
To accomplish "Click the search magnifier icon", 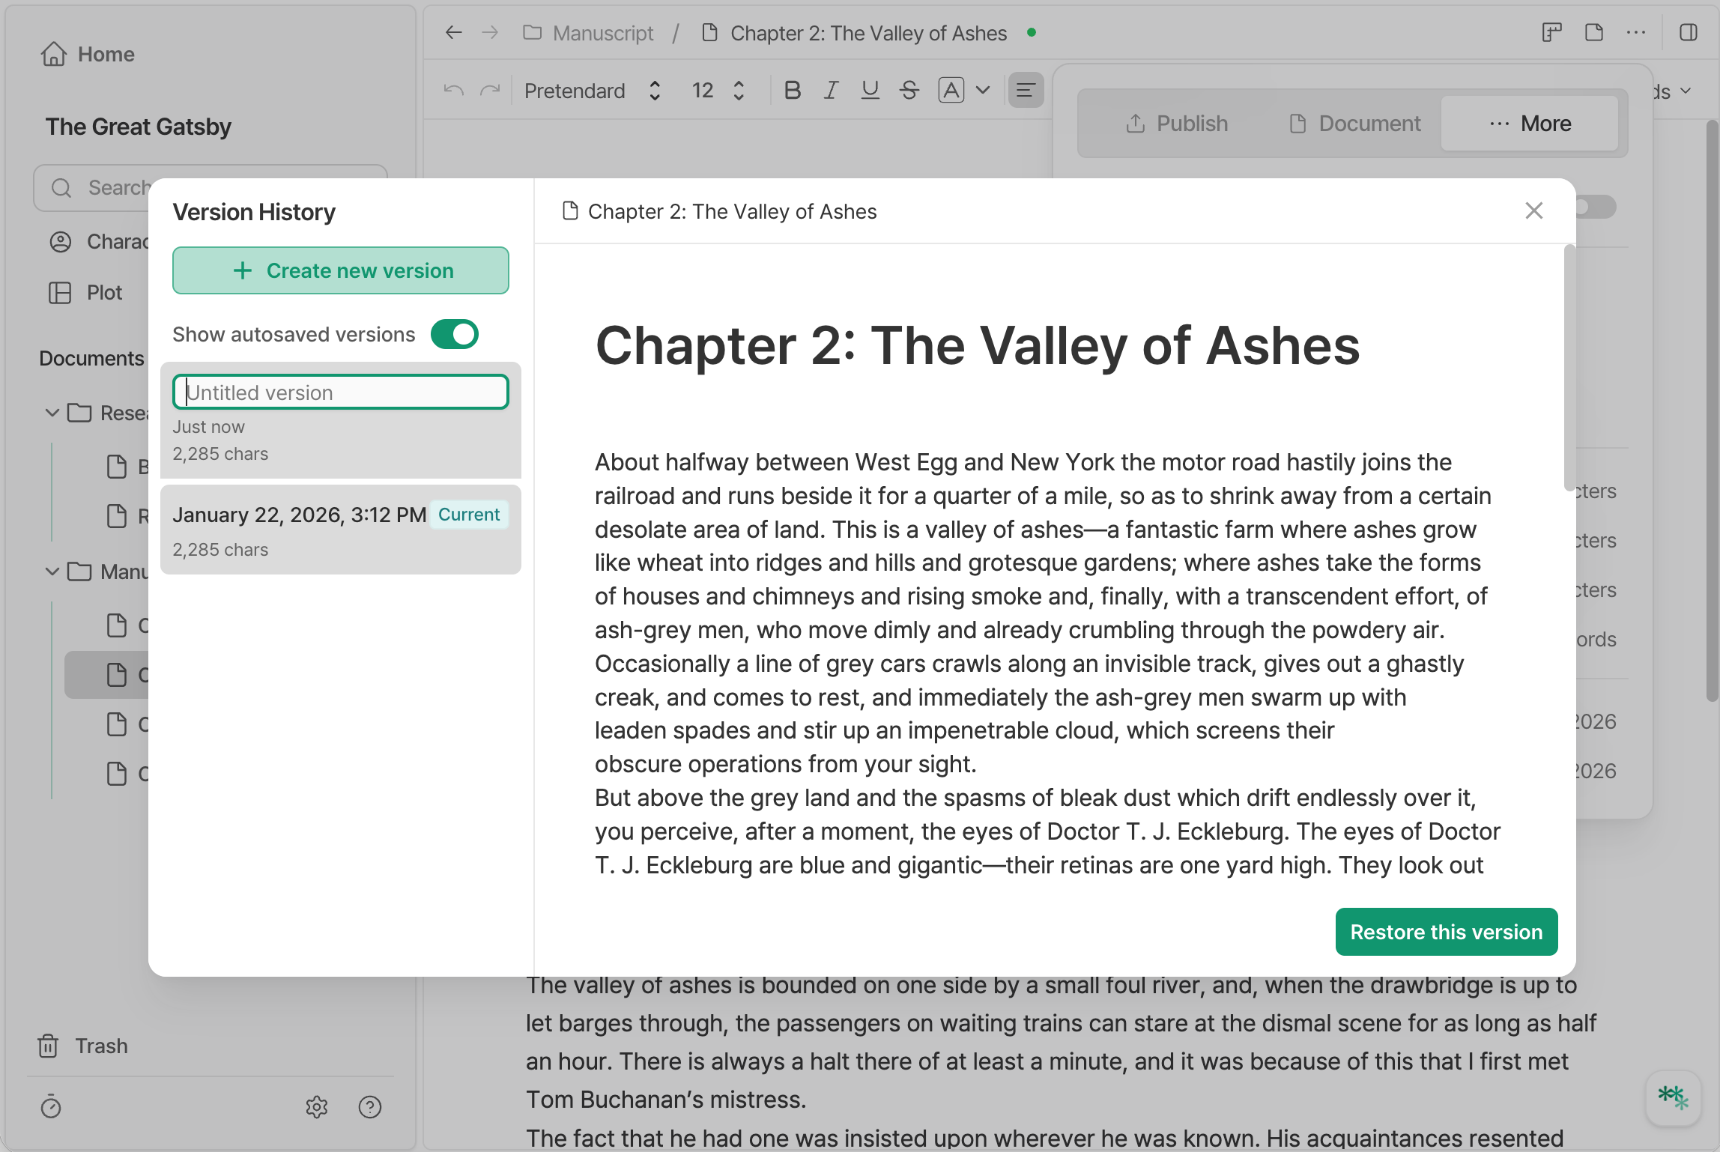I will click(61, 188).
